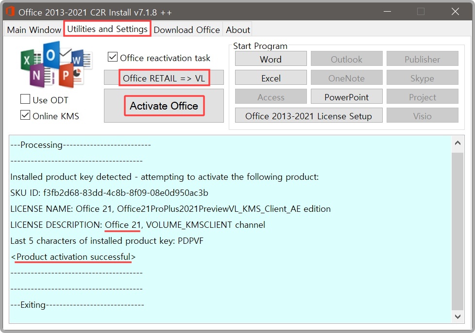Click the disabled Access button
The width and height of the screenshot is (475, 333).
(x=271, y=96)
